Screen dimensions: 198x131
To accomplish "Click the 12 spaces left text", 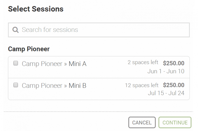I will point(142,85).
